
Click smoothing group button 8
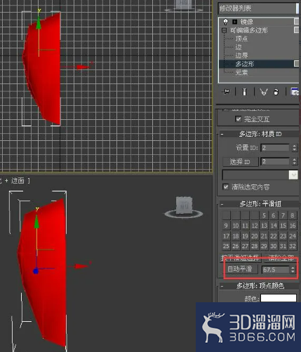pyautogui.click(x=293, y=215)
